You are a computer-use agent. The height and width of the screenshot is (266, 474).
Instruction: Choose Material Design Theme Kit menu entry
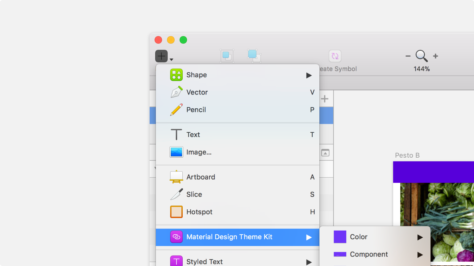230,237
